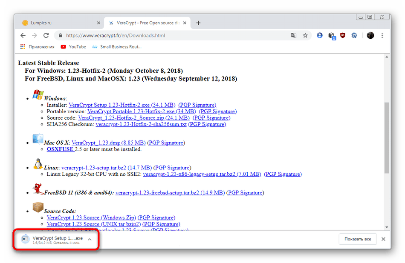
Task: Open PGP Signature for the Windows installer
Action: [x=197, y=105]
